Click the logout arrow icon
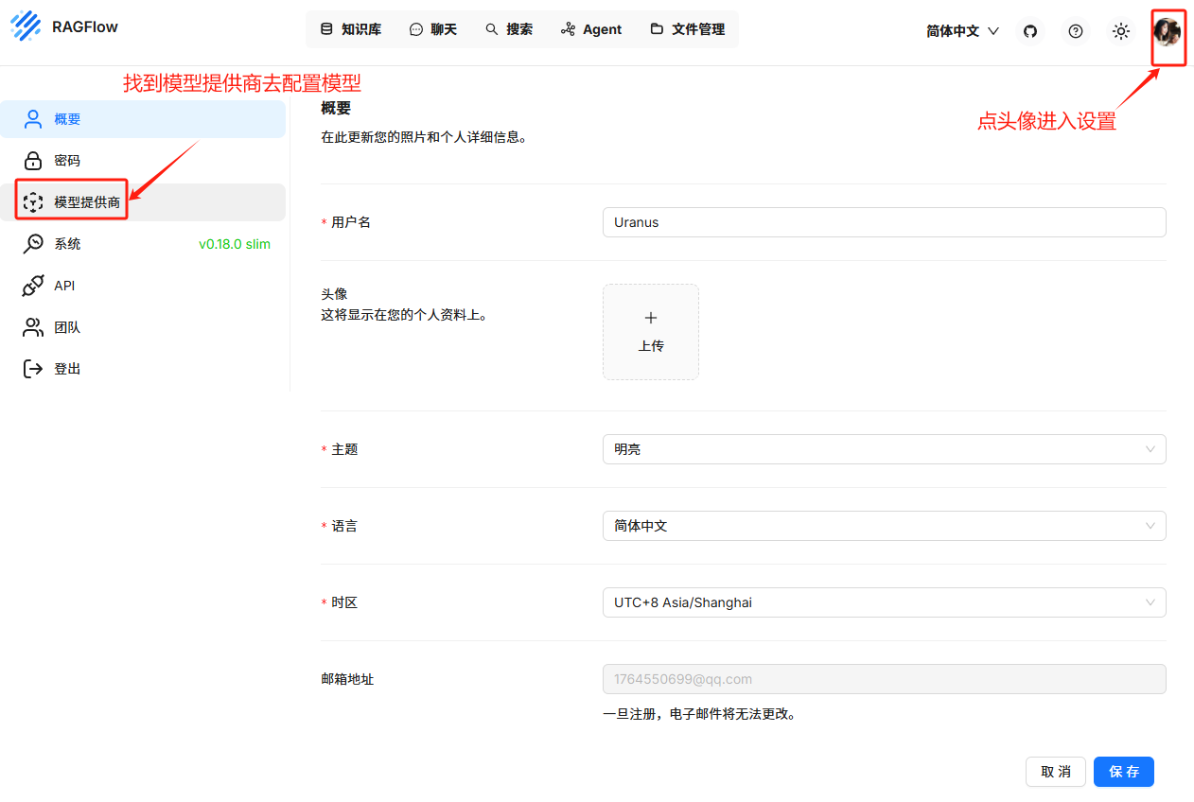The image size is (1194, 802). coord(33,369)
